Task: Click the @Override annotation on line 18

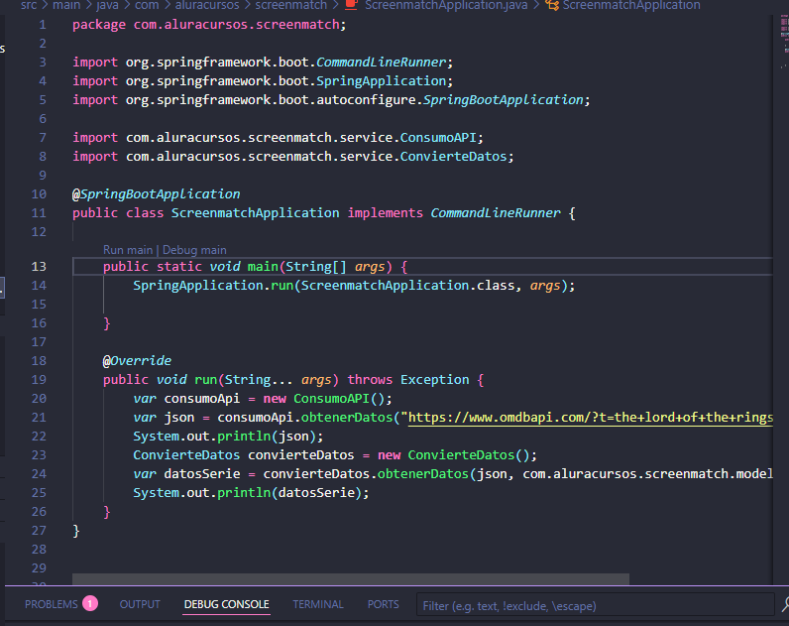Action: (x=137, y=361)
